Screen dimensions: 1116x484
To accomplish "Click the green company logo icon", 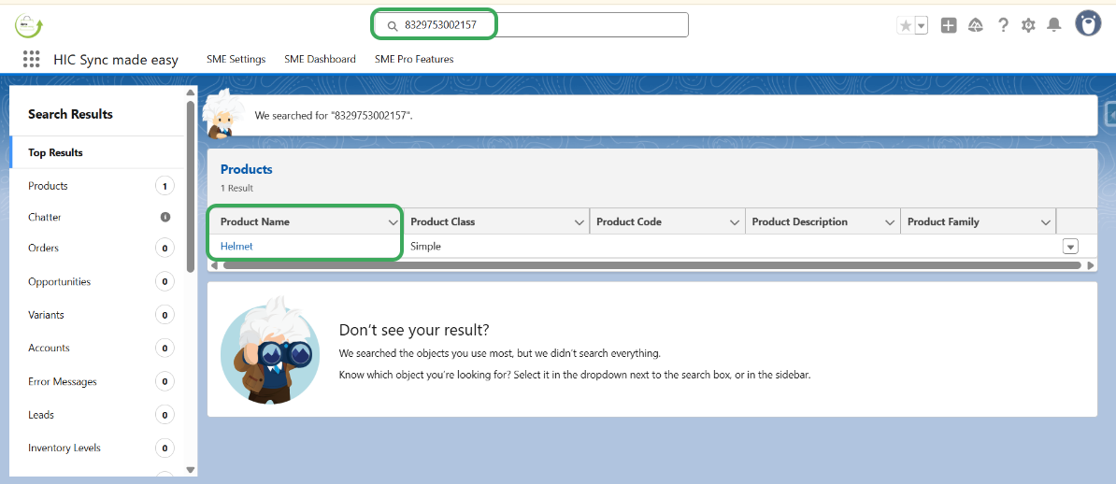I will pyautogui.click(x=28, y=25).
